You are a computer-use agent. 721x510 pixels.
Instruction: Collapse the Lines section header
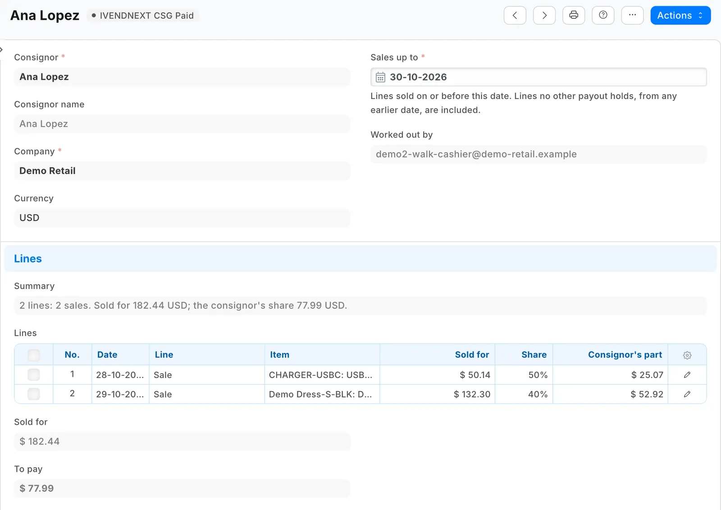(x=360, y=259)
